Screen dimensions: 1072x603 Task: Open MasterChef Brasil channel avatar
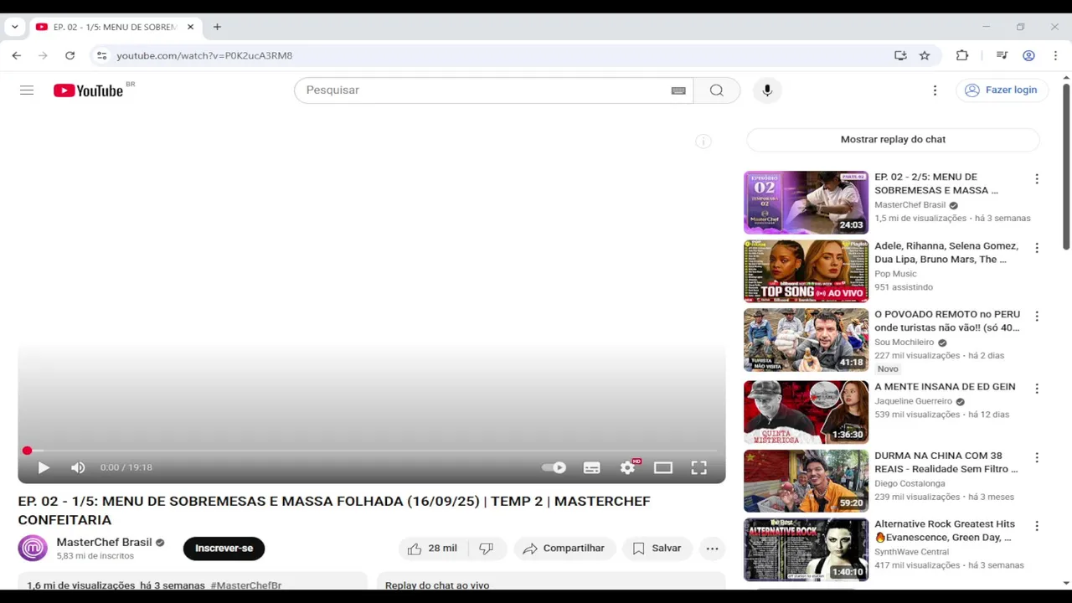tap(33, 549)
